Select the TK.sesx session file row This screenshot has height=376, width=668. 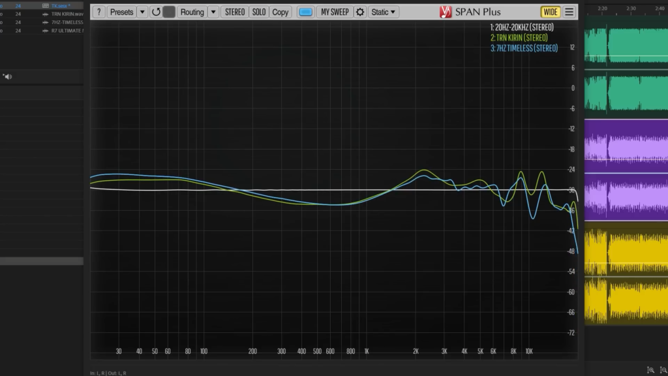(42, 5)
